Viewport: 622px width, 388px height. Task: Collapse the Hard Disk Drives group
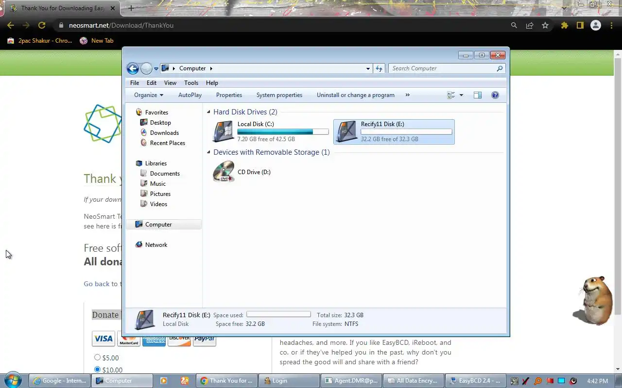pyautogui.click(x=208, y=112)
